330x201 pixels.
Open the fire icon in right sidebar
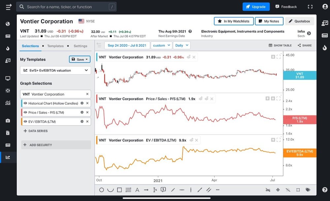[325, 47]
